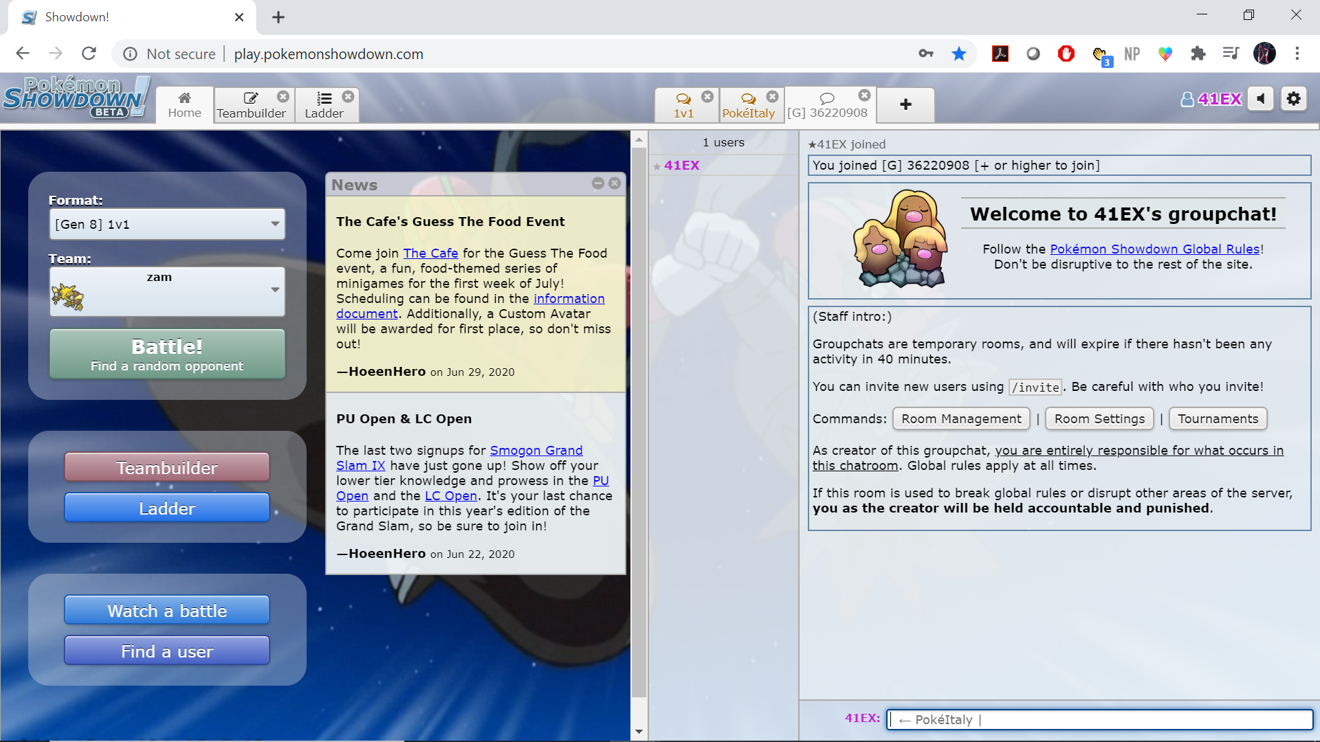Image resolution: width=1320 pixels, height=742 pixels.
Task: Click the Find a user button
Action: click(x=167, y=651)
